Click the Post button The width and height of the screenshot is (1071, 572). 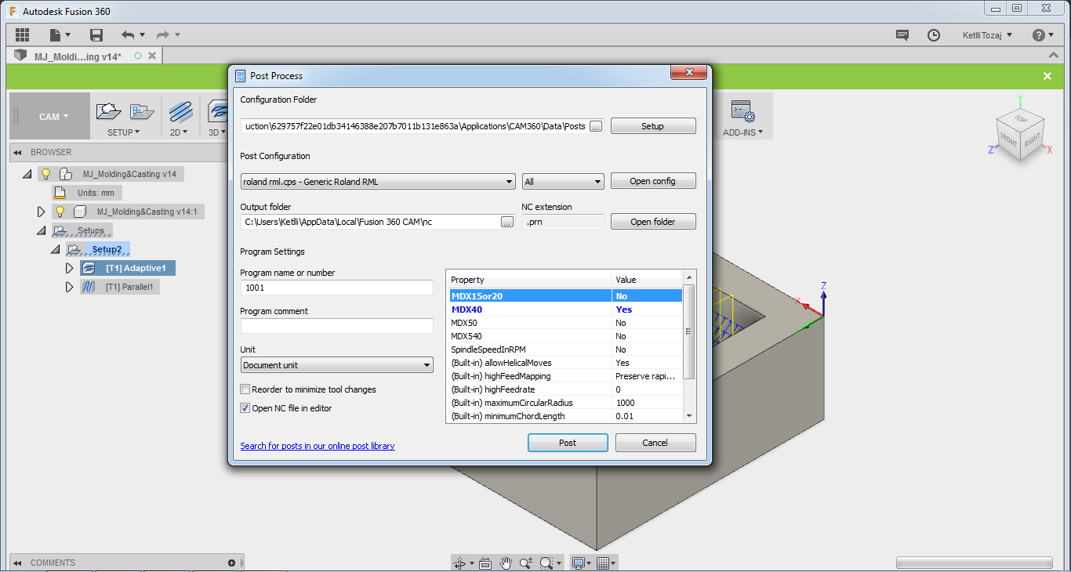[x=568, y=443]
